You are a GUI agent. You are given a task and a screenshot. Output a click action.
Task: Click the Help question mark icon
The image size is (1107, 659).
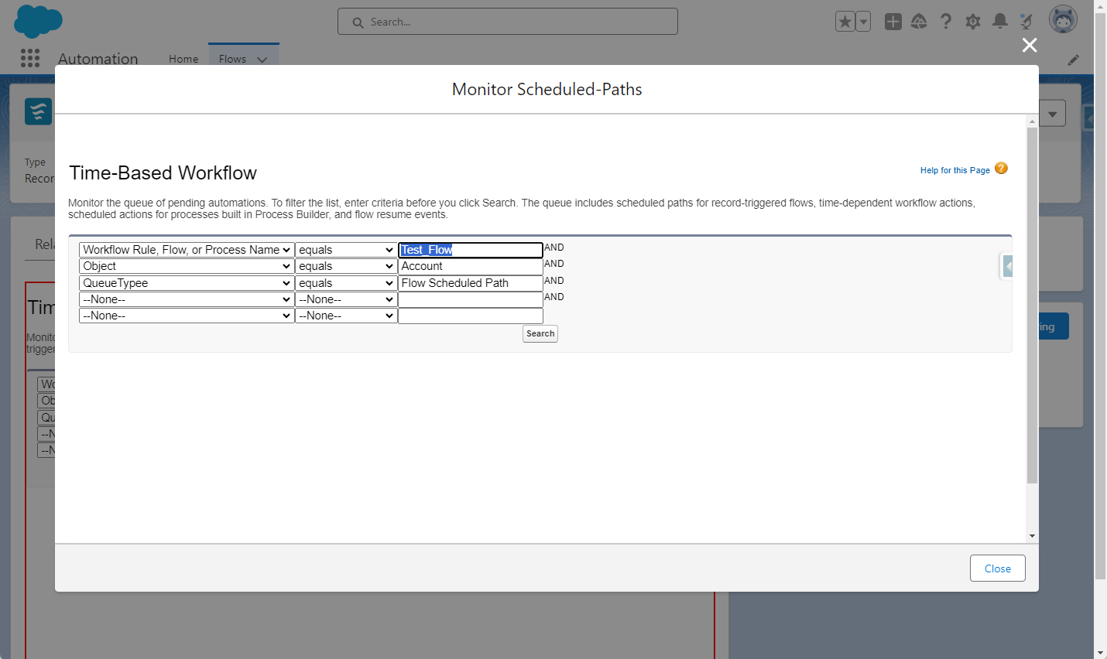click(x=946, y=22)
